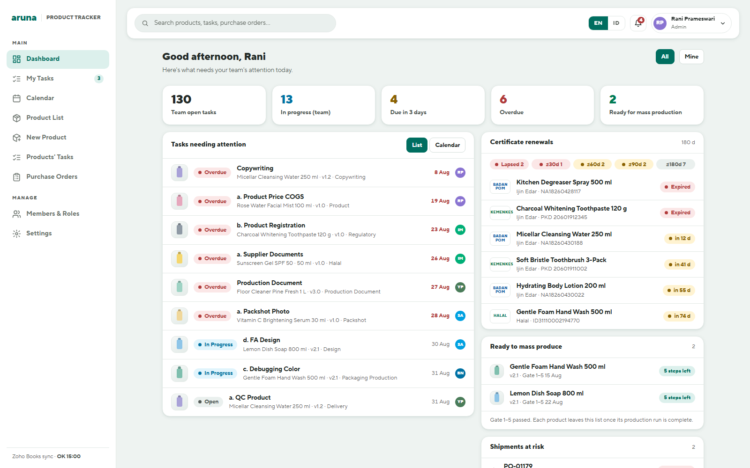Open the Team open tasks card
Screen dimensions: 750x468
tap(214, 105)
